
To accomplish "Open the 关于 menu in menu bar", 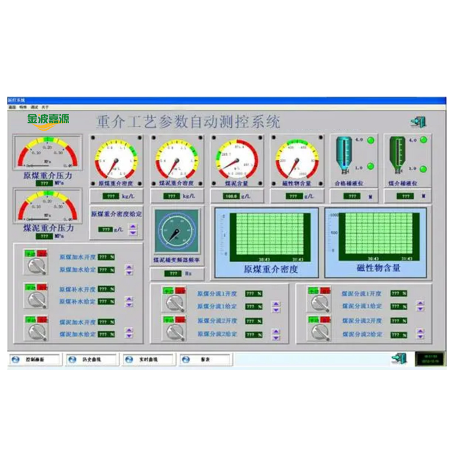I will coord(45,107).
